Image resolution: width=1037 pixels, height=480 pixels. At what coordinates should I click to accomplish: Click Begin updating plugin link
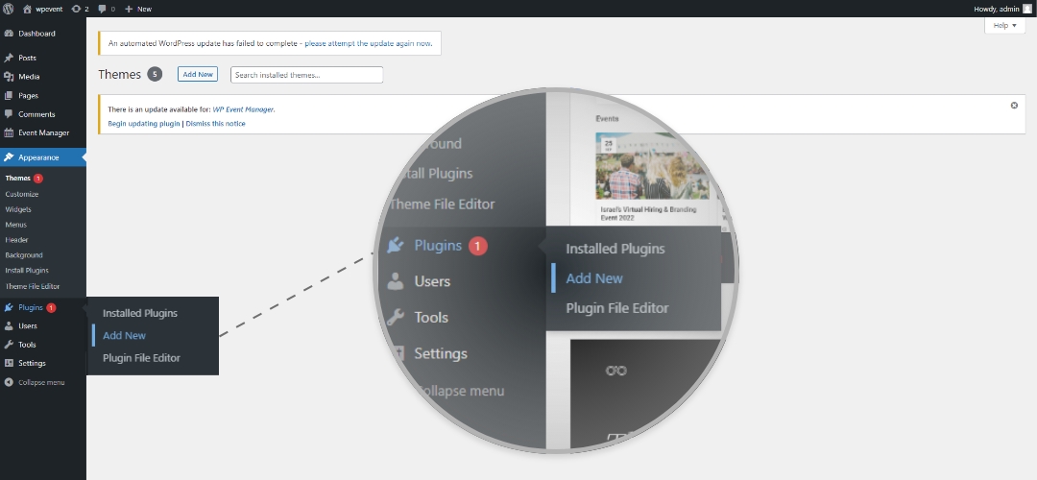tap(143, 124)
